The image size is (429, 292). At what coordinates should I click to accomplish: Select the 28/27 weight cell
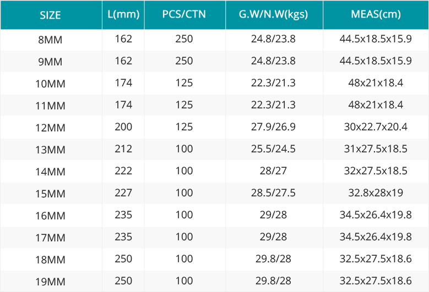[x=273, y=171]
